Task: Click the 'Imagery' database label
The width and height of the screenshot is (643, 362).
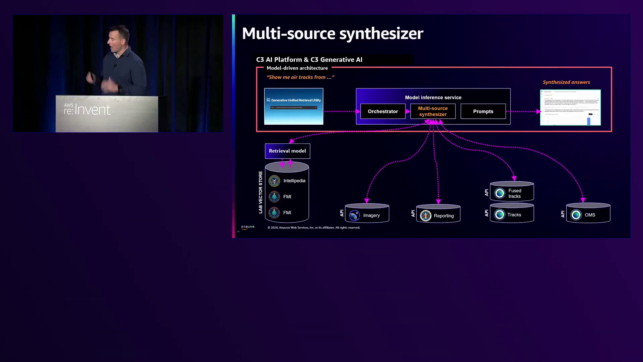Action: (x=371, y=216)
